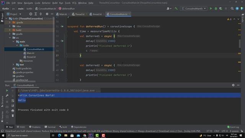Open the TODO tool window
The image size is (245, 138).
pos(21,127)
